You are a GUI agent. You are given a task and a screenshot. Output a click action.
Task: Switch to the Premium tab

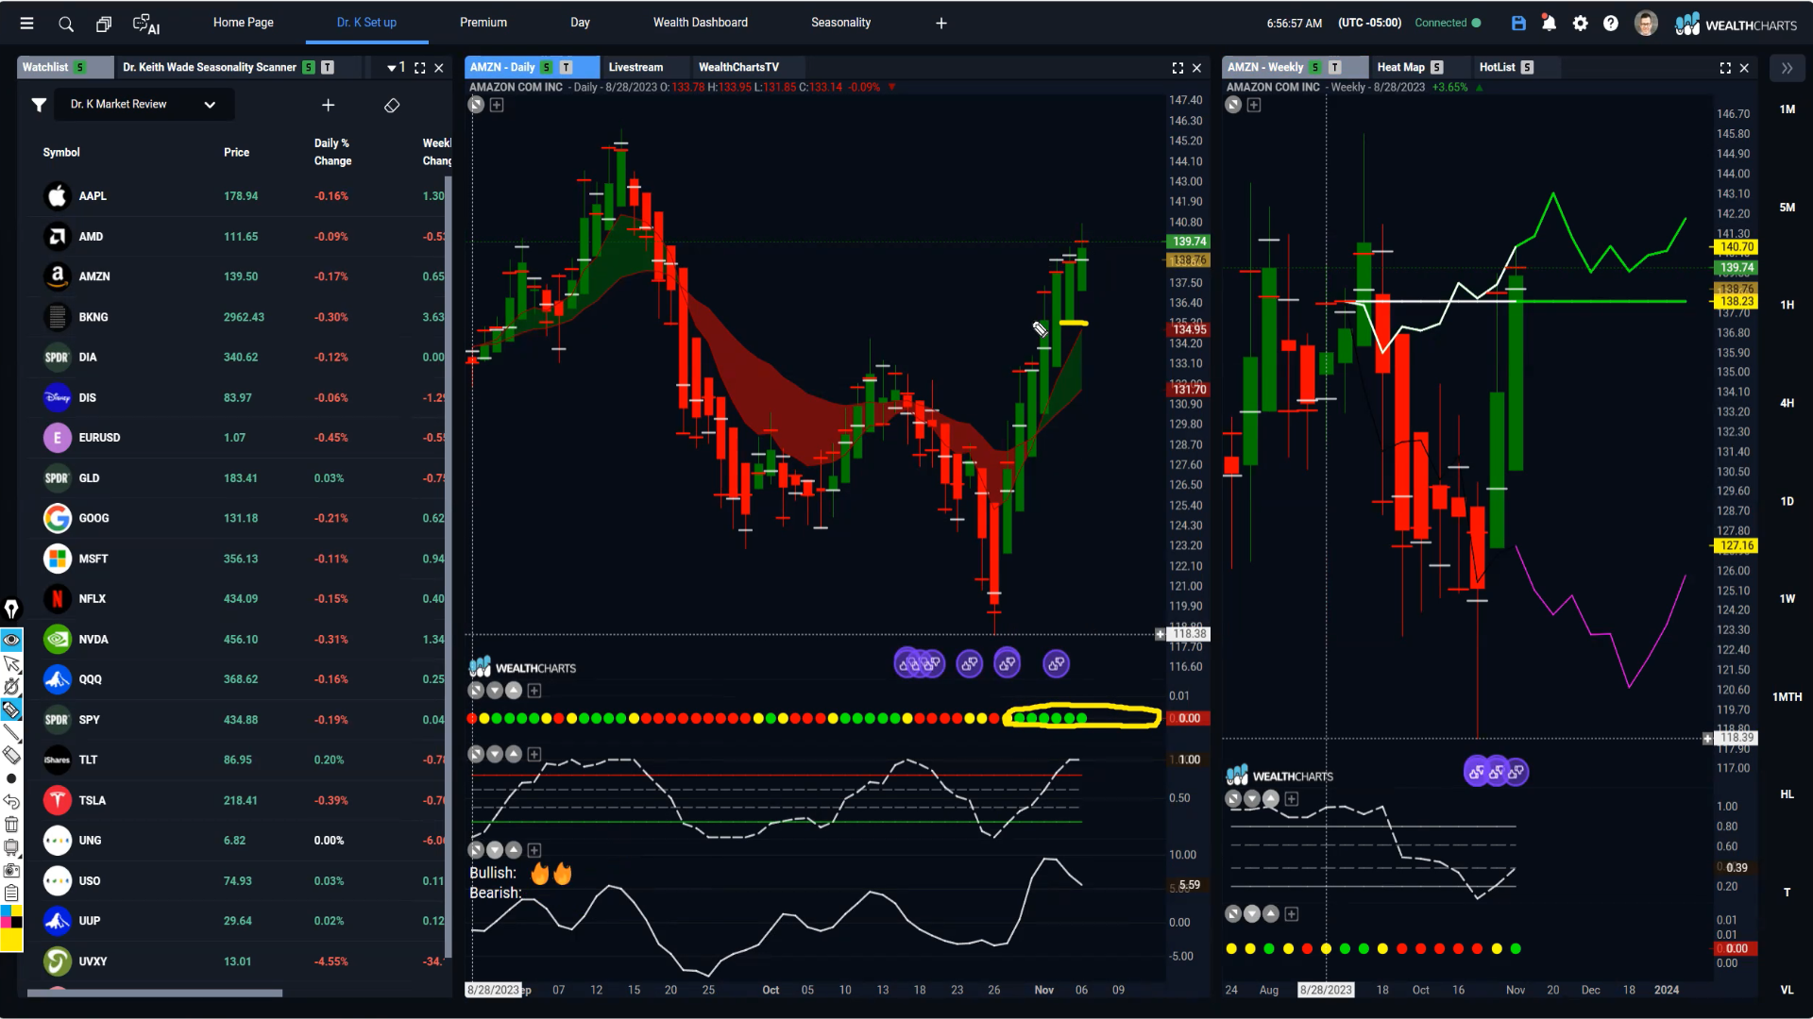(483, 23)
